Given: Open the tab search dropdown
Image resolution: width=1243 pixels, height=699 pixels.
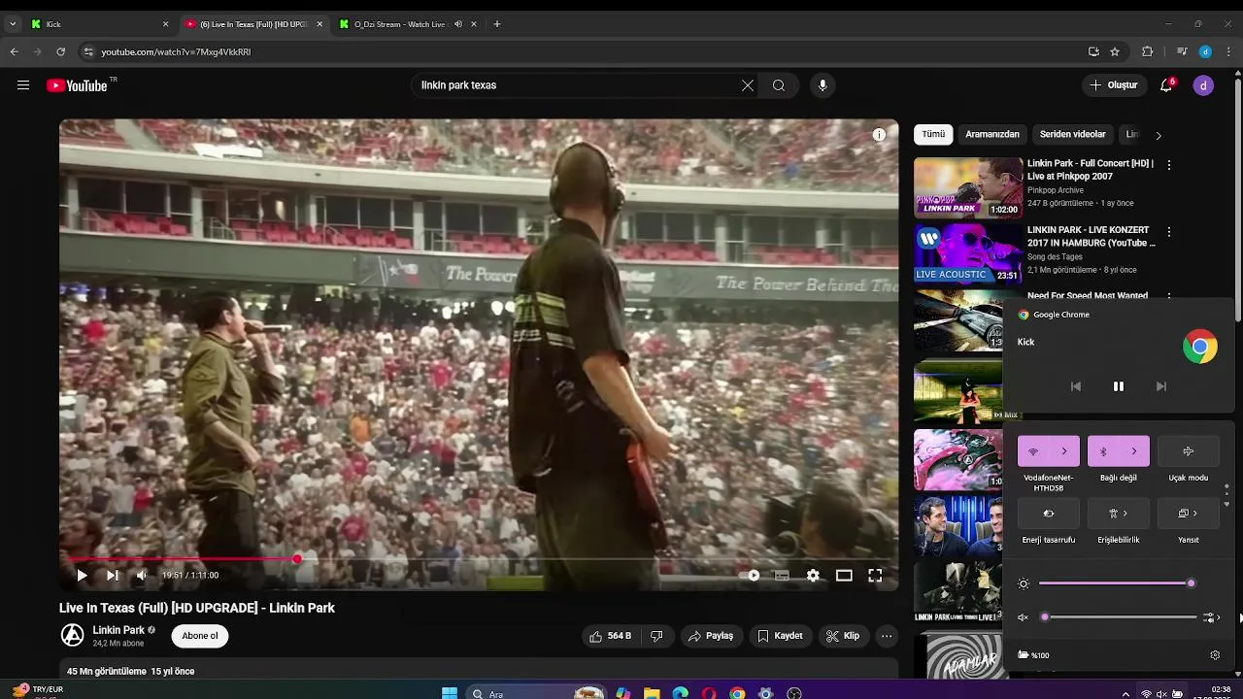Looking at the screenshot, I should tap(13, 24).
